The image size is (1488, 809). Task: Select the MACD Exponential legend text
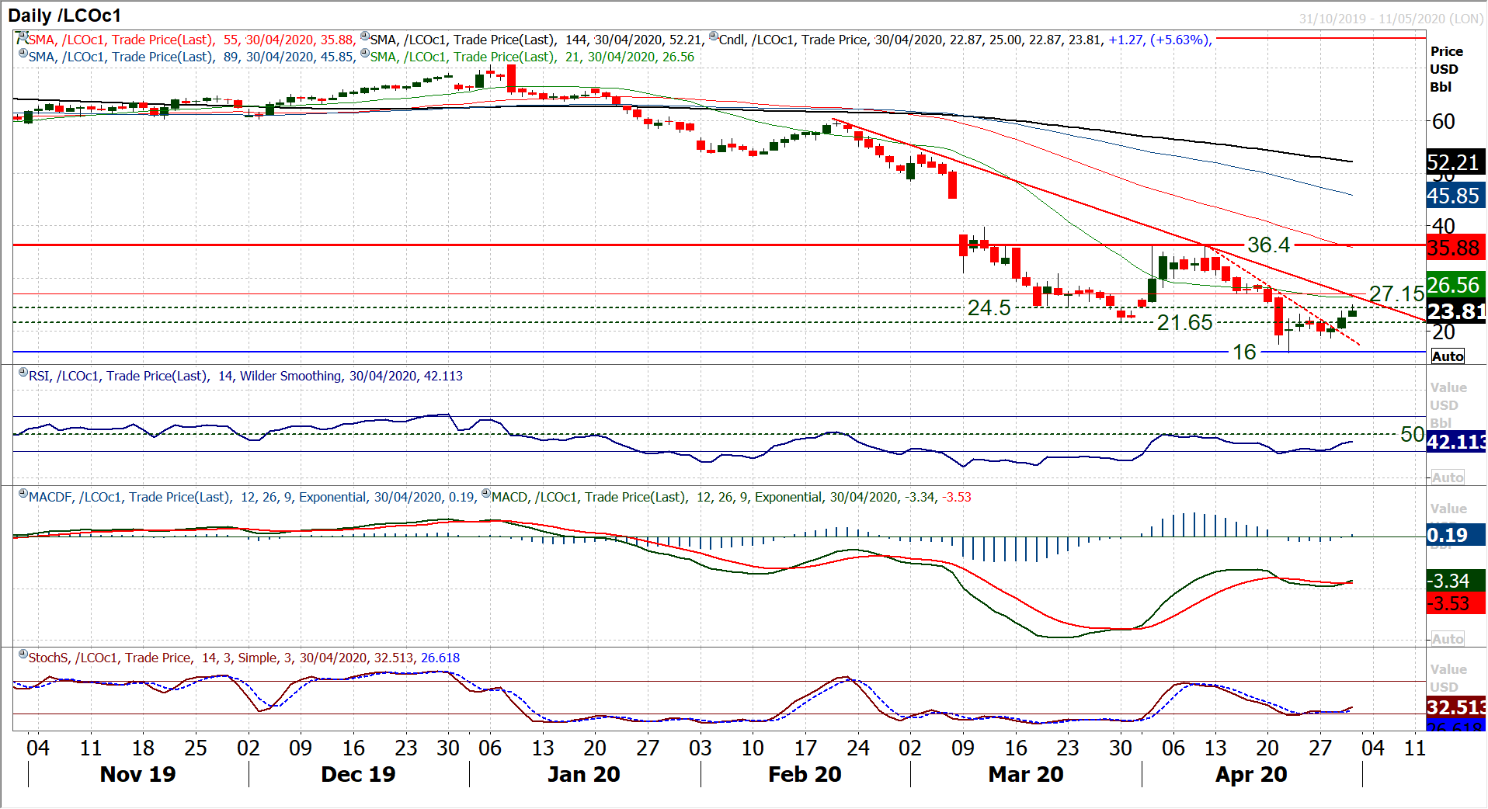(x=732, y=497)
